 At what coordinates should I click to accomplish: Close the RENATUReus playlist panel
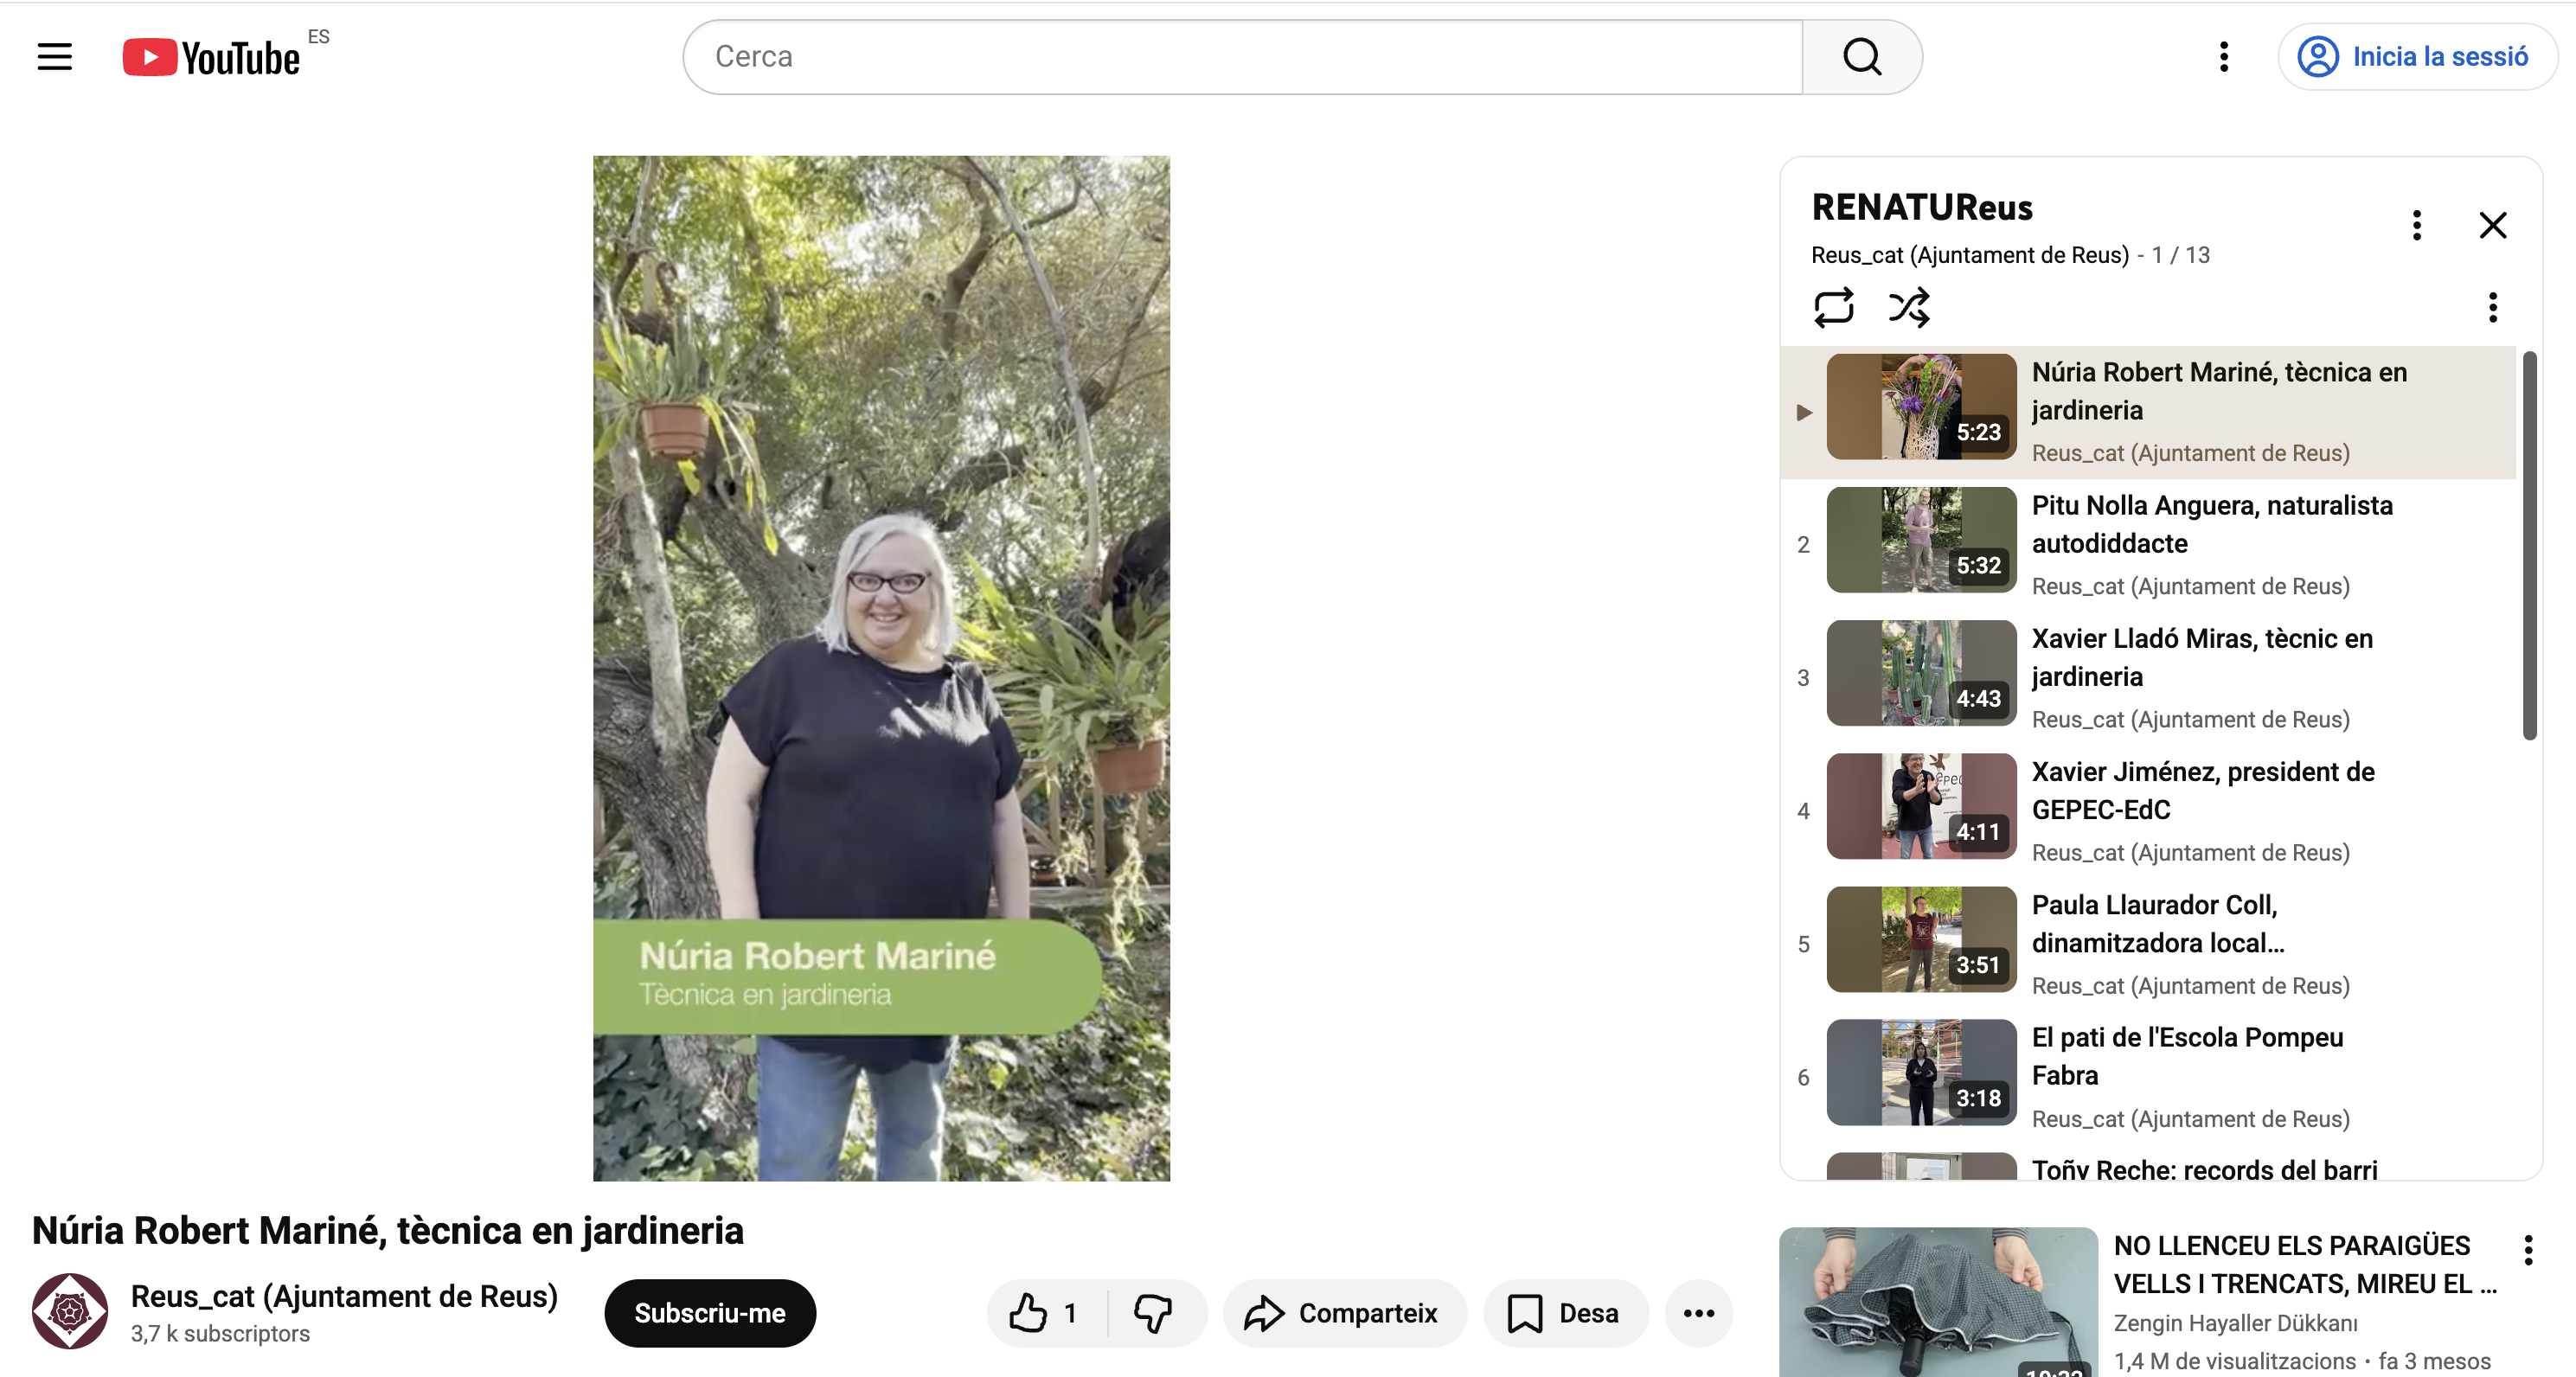(2492, 225)
